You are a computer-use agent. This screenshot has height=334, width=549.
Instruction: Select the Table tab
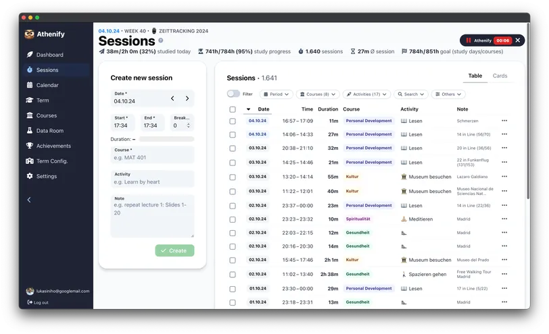(475, 76)
